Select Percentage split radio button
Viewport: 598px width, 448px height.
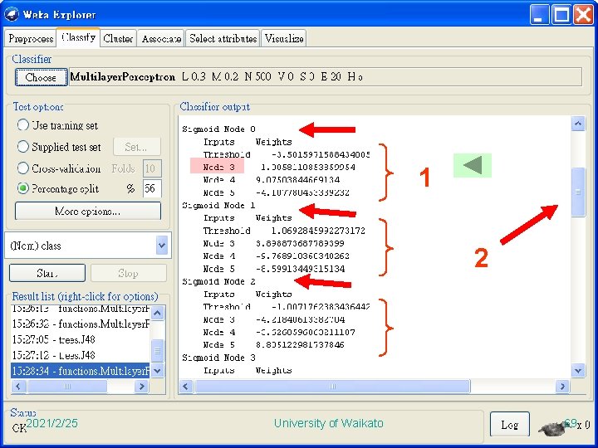coord(23,188)
